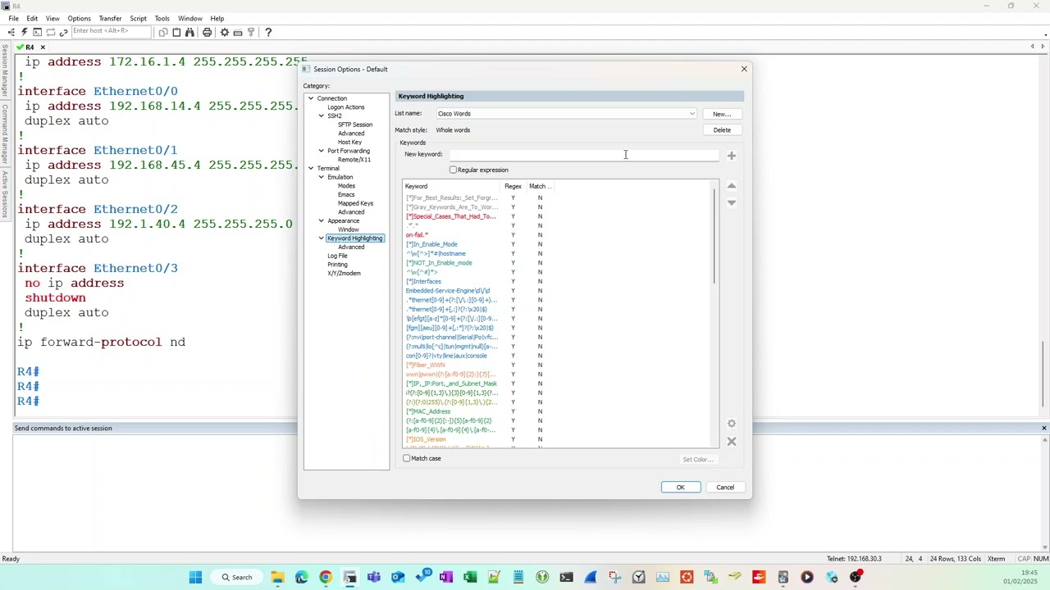Open OneNote from taskbar
1050x590 pixels.
[445, 577]
